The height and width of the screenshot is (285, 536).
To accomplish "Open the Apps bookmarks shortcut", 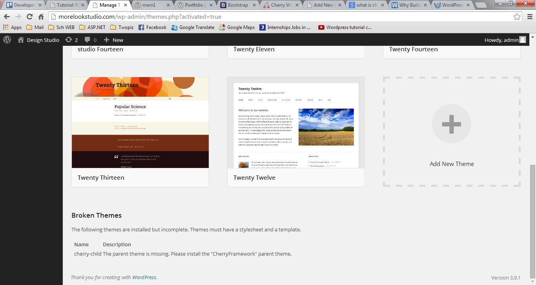I will click(x=13, y=27).
